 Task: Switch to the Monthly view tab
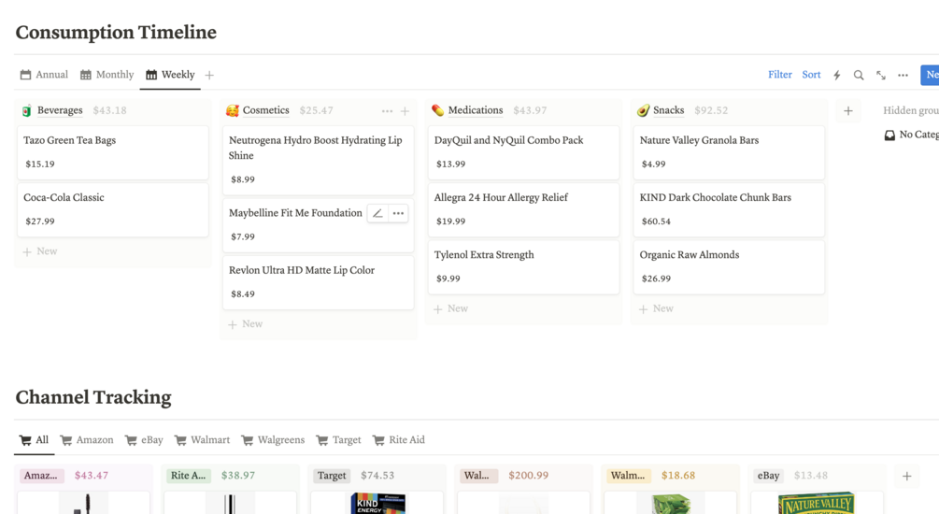tap(107, 74)
